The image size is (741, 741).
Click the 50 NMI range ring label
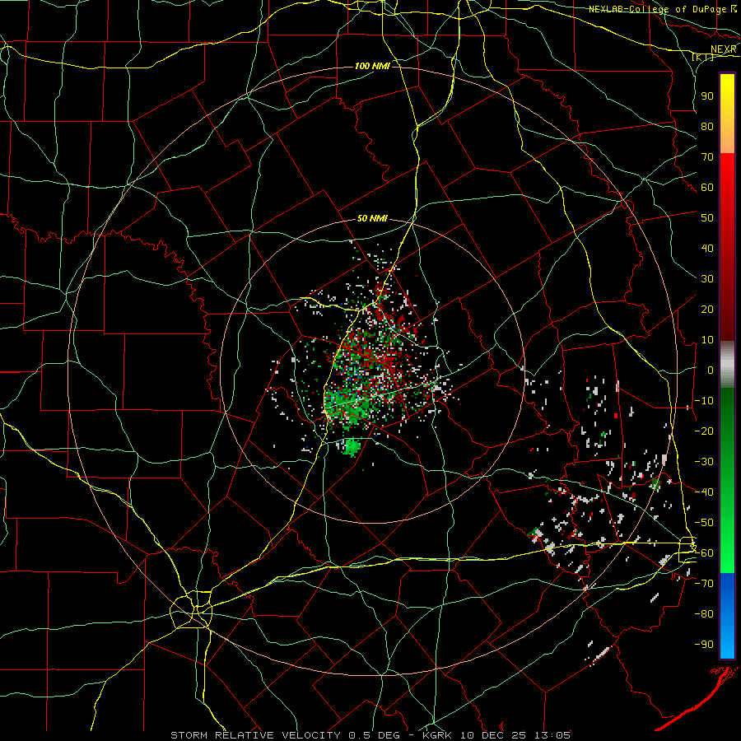[372, 218]
